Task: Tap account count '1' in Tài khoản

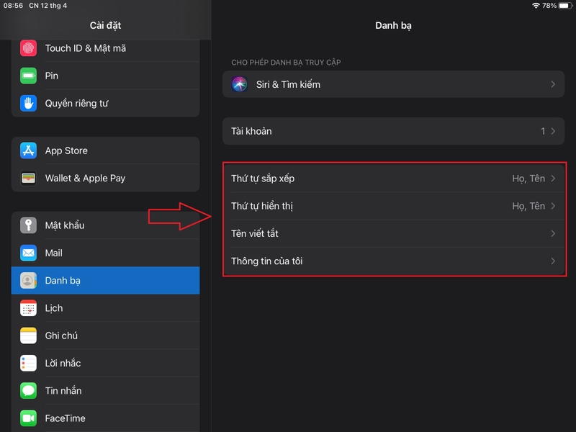Action: [543, 131]
